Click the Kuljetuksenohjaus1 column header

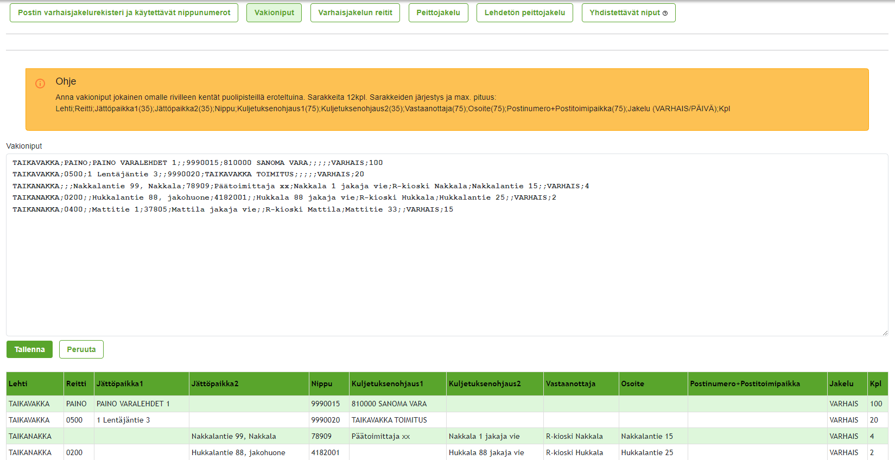click(398, 384)
